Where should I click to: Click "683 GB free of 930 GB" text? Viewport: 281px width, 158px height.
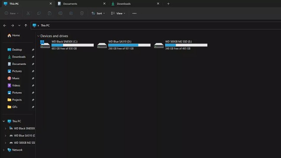64,48
